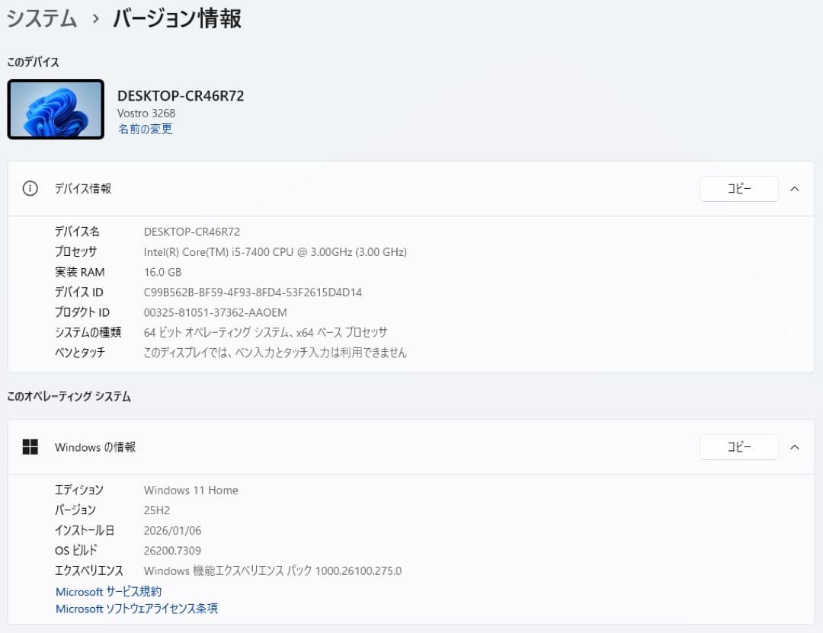Copy Windows info with its コピー button
Image resolution: width=823 pixels, height=633 pixels.
(x=738, y=447)
